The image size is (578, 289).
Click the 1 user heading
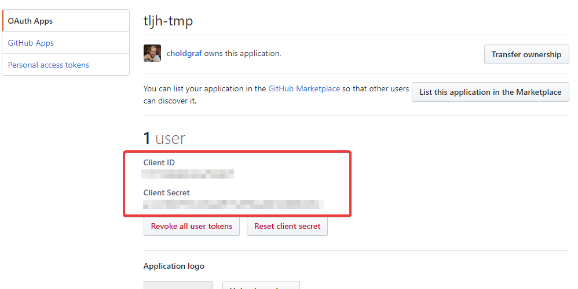(x=164, y=138)
